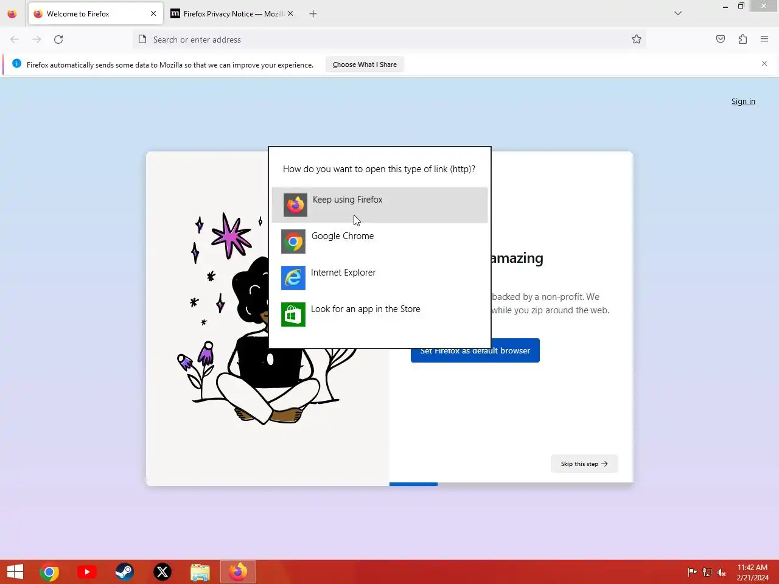The width and height of the screenshot is (779, 584).
Task: Open the Firefox hamburger application menu
Action: pyautogui.click(x=764, y=40)
